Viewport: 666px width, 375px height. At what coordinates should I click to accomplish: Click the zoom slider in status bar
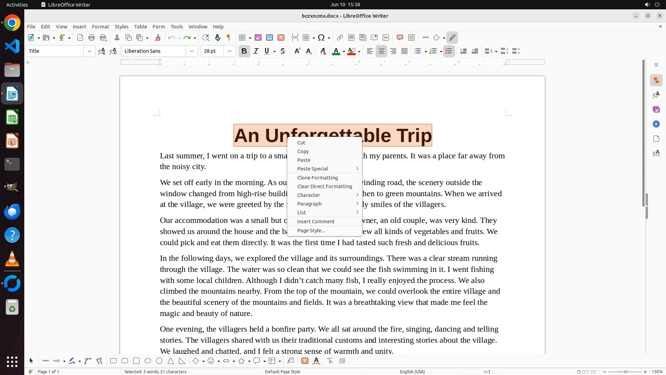click(626, 372)
